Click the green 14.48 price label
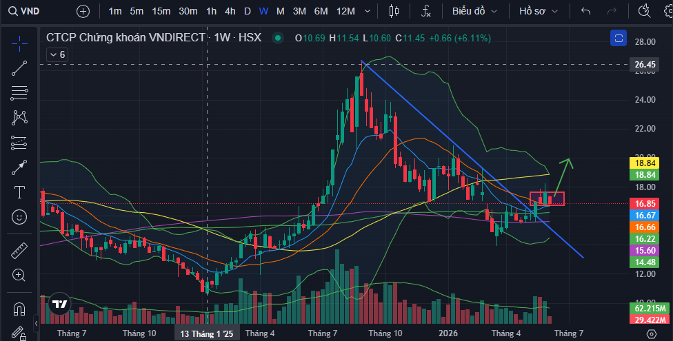Image resolution: width=673 pixels, height=341 pixels. pos(645,262)
